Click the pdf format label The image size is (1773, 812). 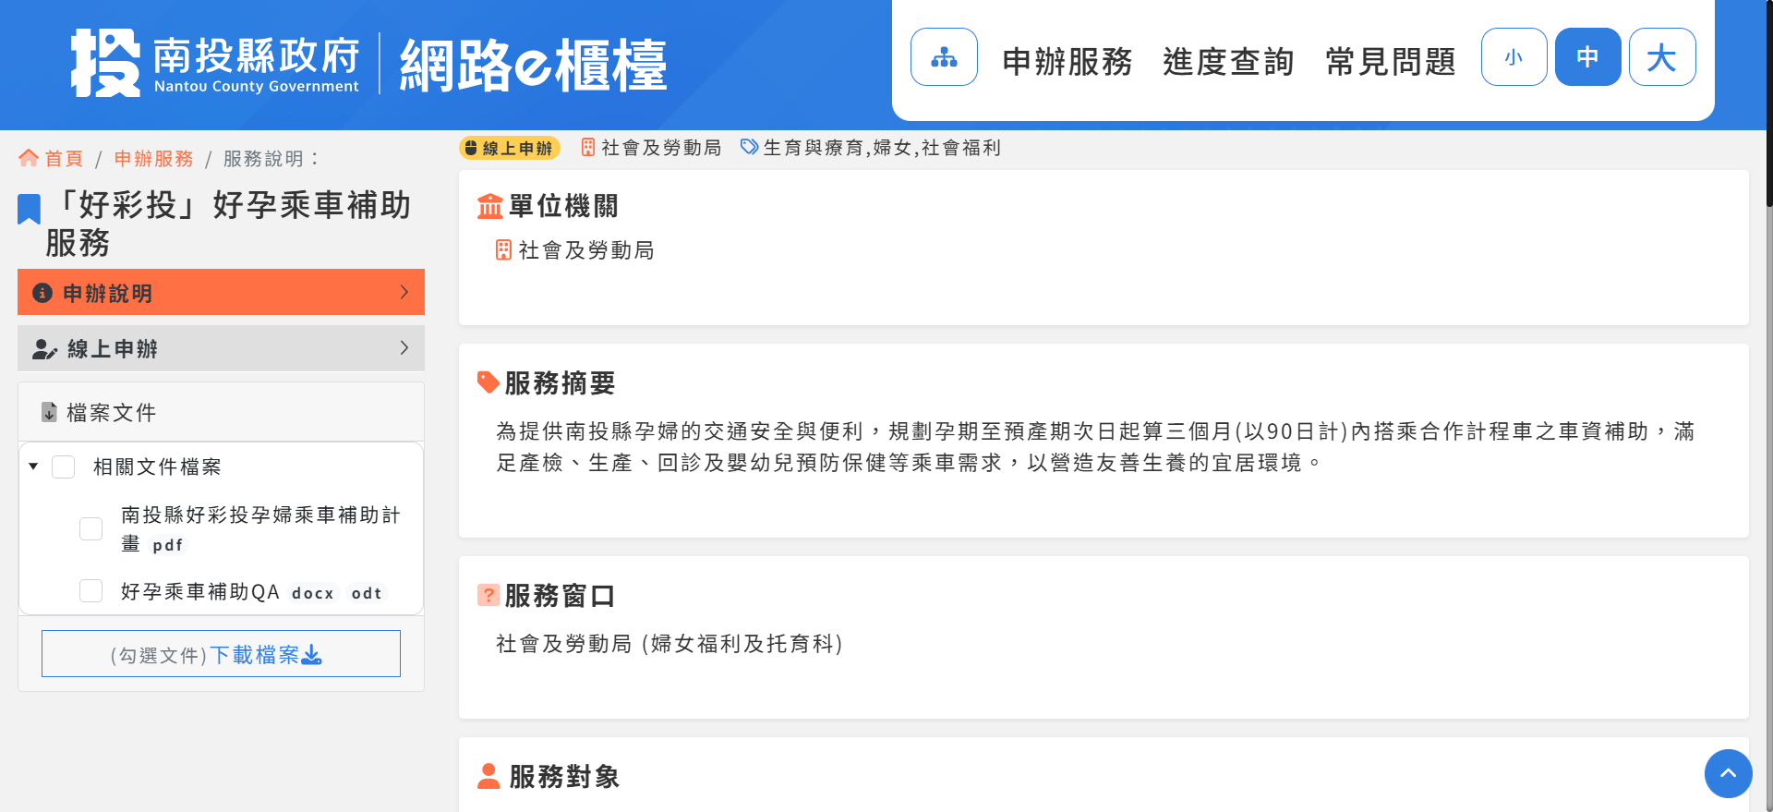(x=168, y=545)
